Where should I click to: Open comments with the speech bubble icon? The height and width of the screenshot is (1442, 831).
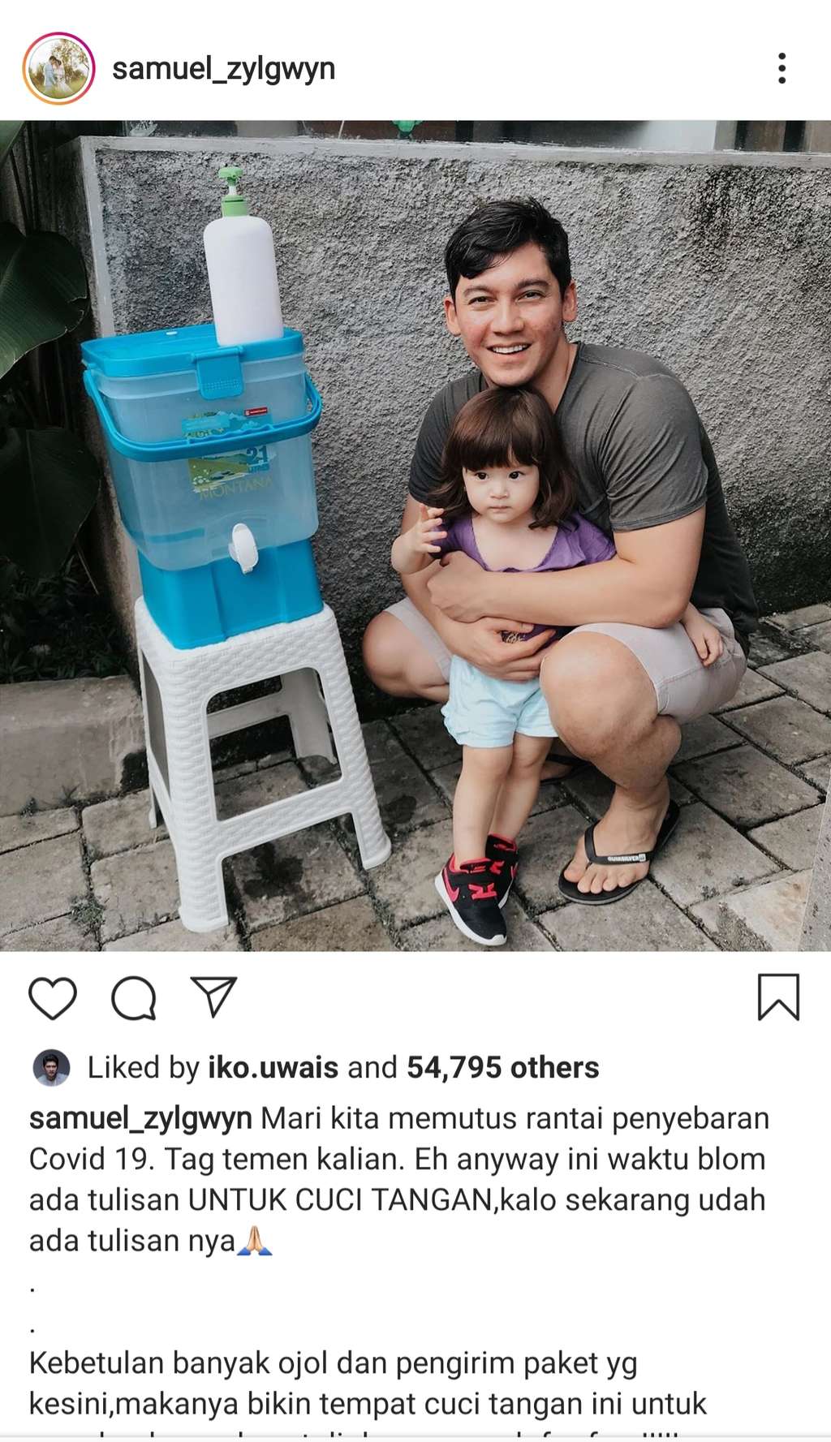(134, 998)
